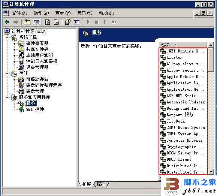Collapse the 存储 tree node

point(7,73)
